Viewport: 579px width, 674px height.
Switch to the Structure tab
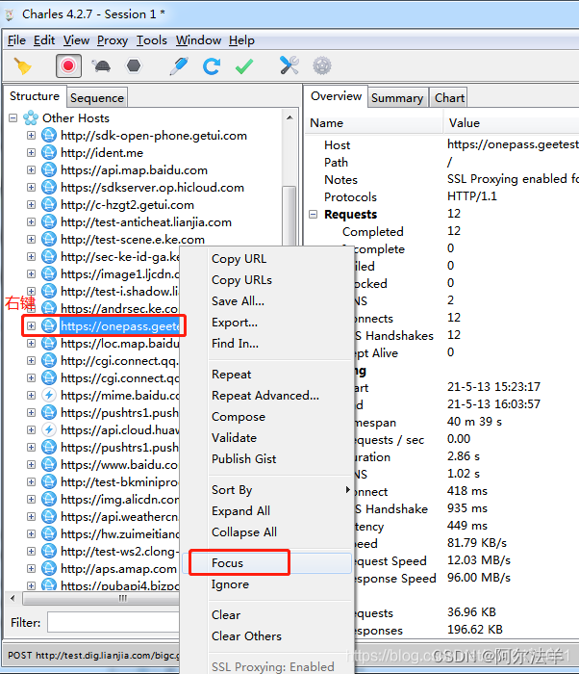(x=35, y=96)
